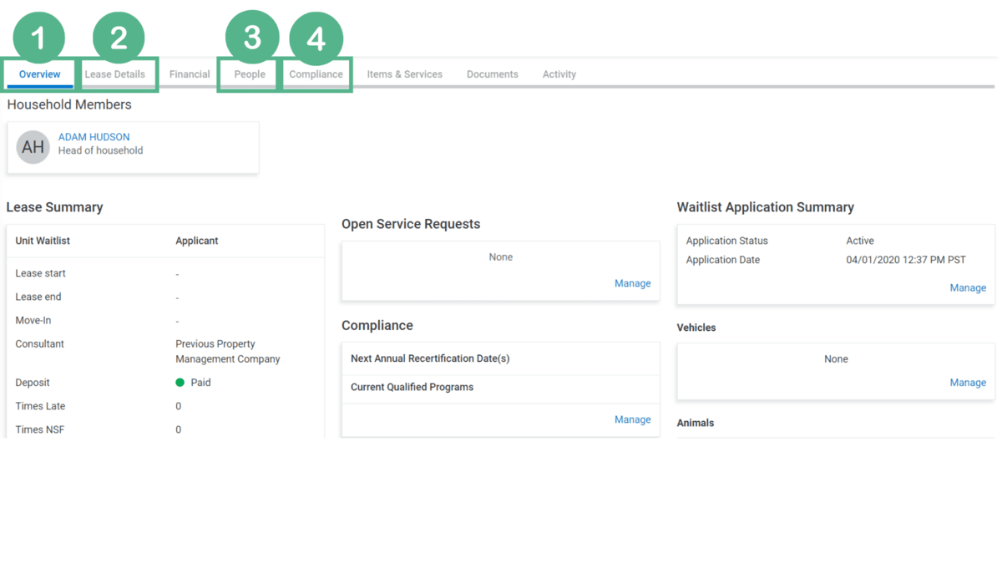Click 'Previous Property Management Company' value

(228, 352)
